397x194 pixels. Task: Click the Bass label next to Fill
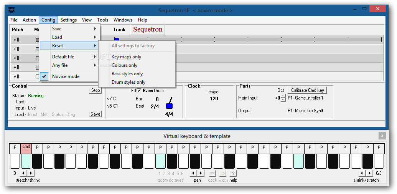coord(148,91)
